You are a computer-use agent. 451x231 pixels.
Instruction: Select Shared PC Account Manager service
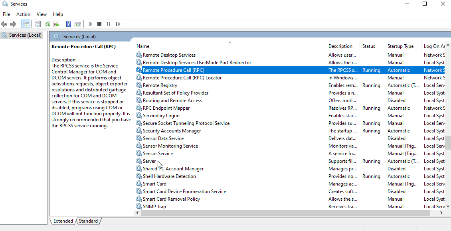click(173, 169)
